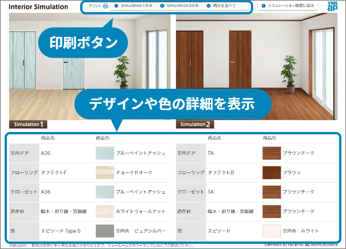Click Interior Simulation title
Screen dimensions: 346x249
pos(39,7)
